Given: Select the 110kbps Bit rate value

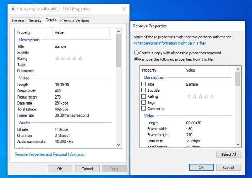Looking at the screenshot, I should [x=62, y=129].
